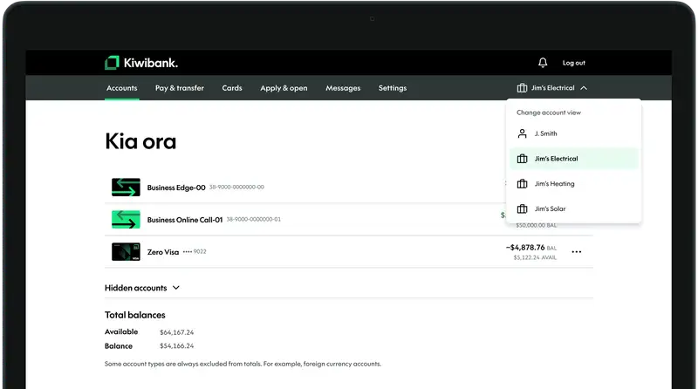Click the Change account view heading

[549, 113]
